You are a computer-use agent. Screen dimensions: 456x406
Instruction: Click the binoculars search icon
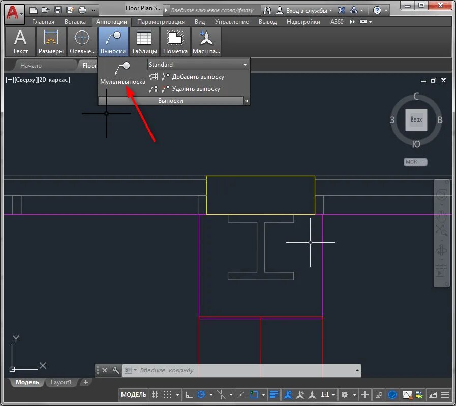pyautogui.click(x=267, y=11)
